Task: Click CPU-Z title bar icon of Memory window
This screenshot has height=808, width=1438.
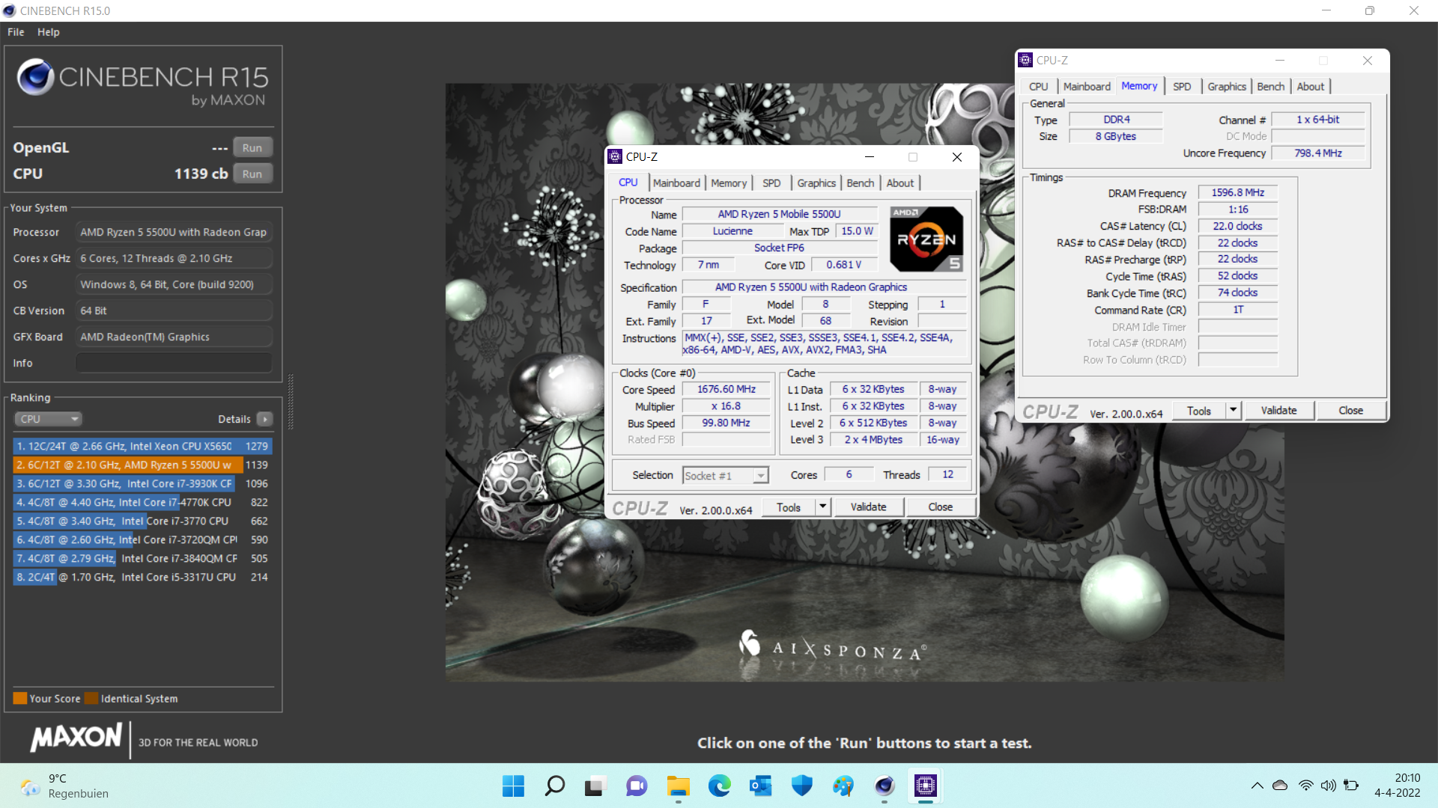Action: [1026, 61]
